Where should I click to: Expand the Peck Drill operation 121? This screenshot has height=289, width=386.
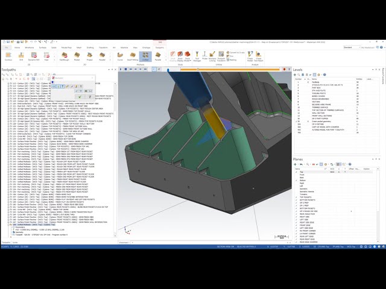coord(8,106)
